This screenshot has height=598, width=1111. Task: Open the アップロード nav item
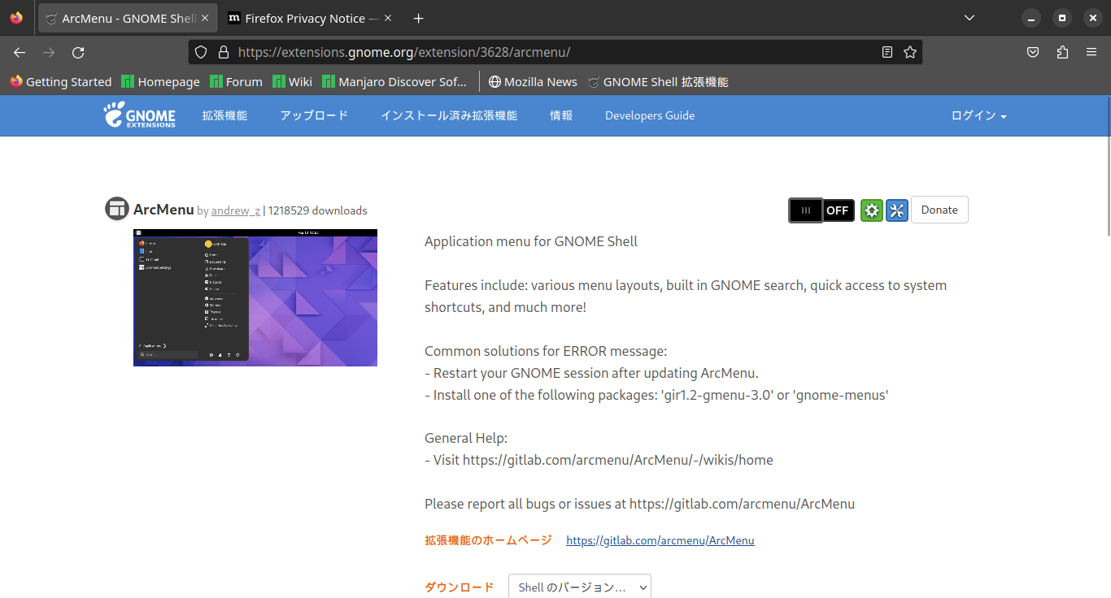coord(314,115)
